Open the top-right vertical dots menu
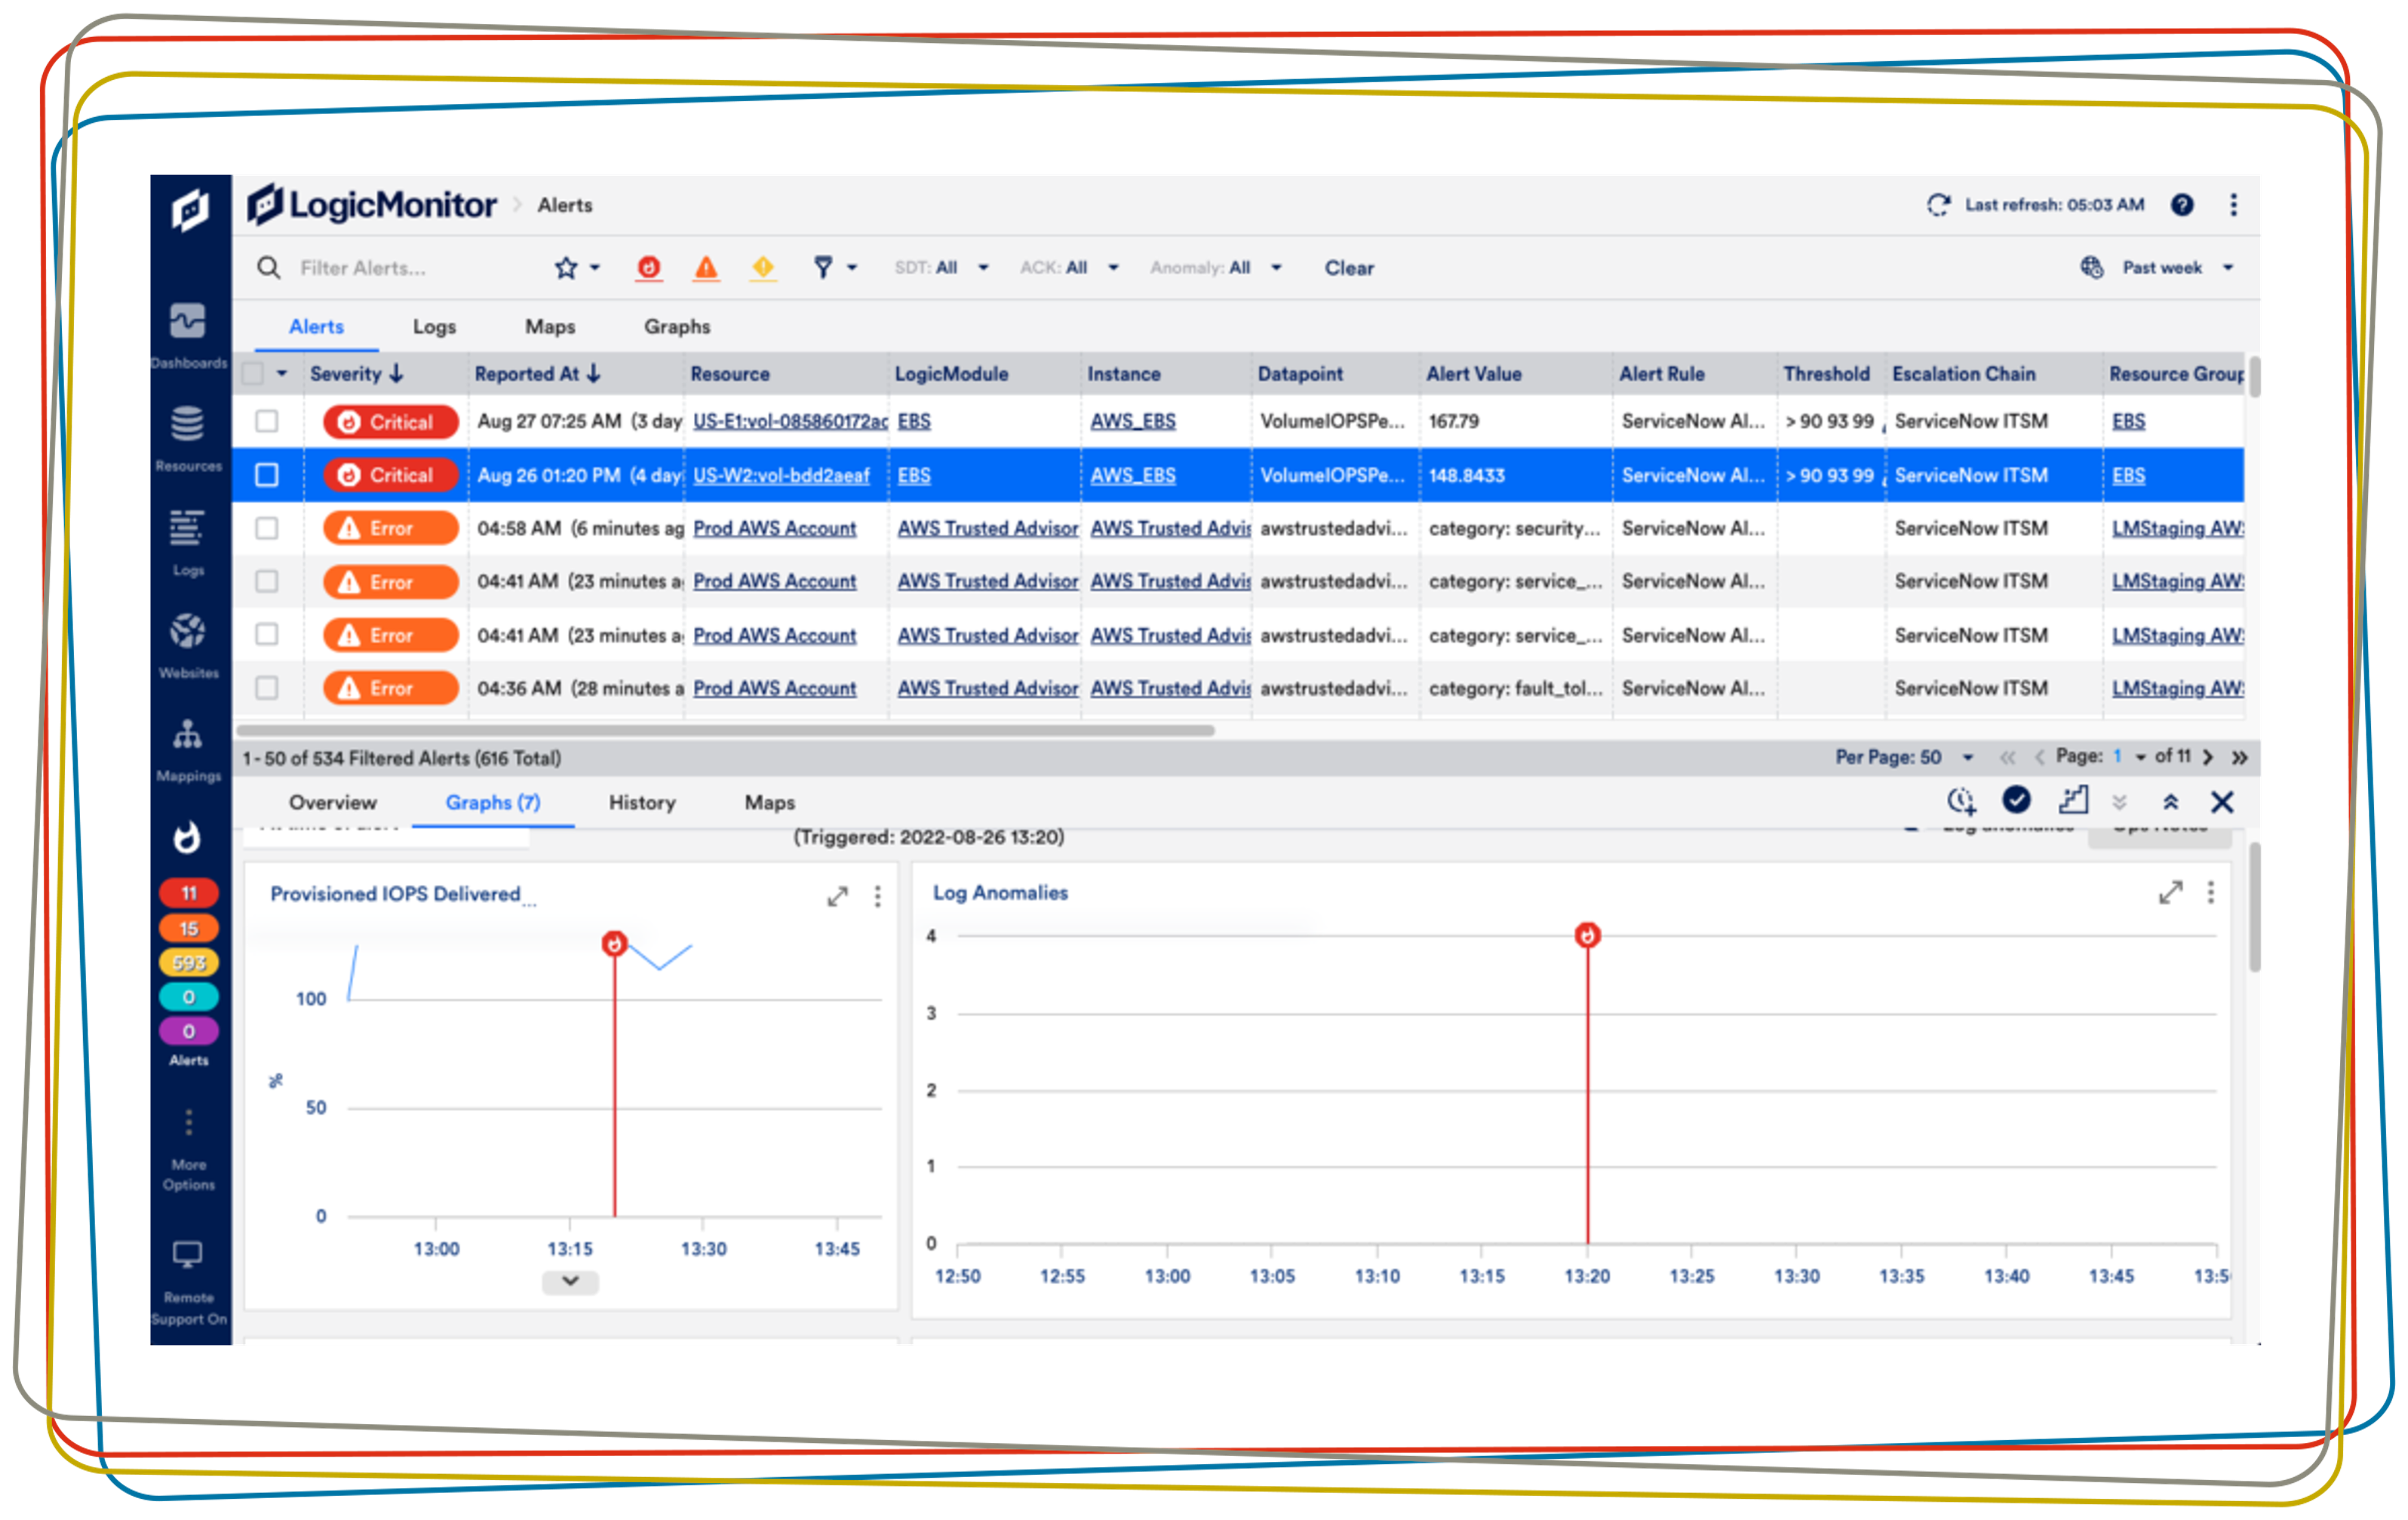This screenshot has height=1520, width=2408. point(2234,205)
